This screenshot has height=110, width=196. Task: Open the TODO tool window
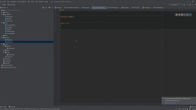click(3, 107)
